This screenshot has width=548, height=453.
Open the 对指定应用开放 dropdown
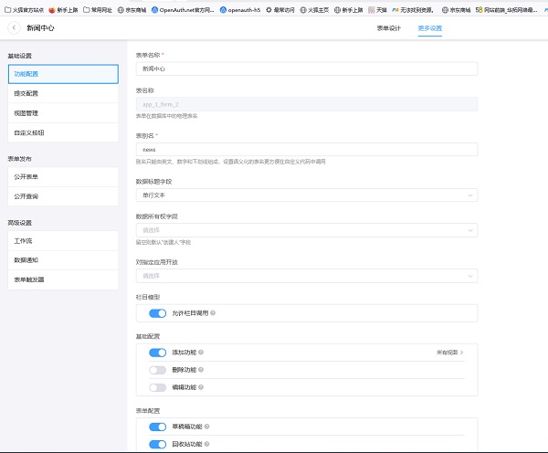tap(307, 276)
